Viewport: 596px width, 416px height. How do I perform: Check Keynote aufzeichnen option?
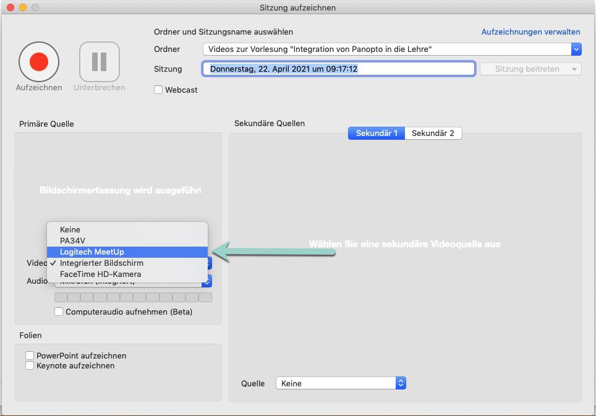tap(30, 365)
